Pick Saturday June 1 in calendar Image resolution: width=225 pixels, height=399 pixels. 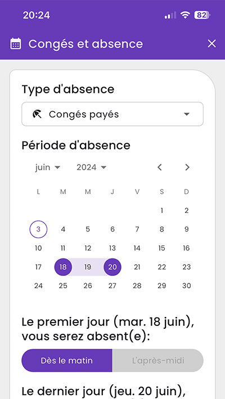coord(162,210)
